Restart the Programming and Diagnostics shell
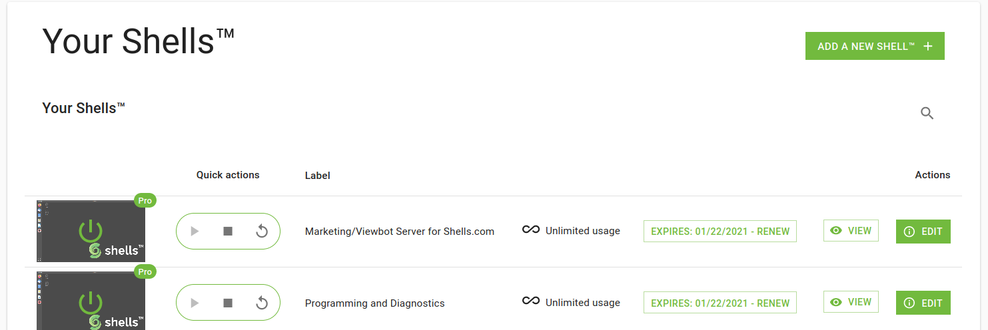This screenshot has width=988, height=330. pos(262,303)
